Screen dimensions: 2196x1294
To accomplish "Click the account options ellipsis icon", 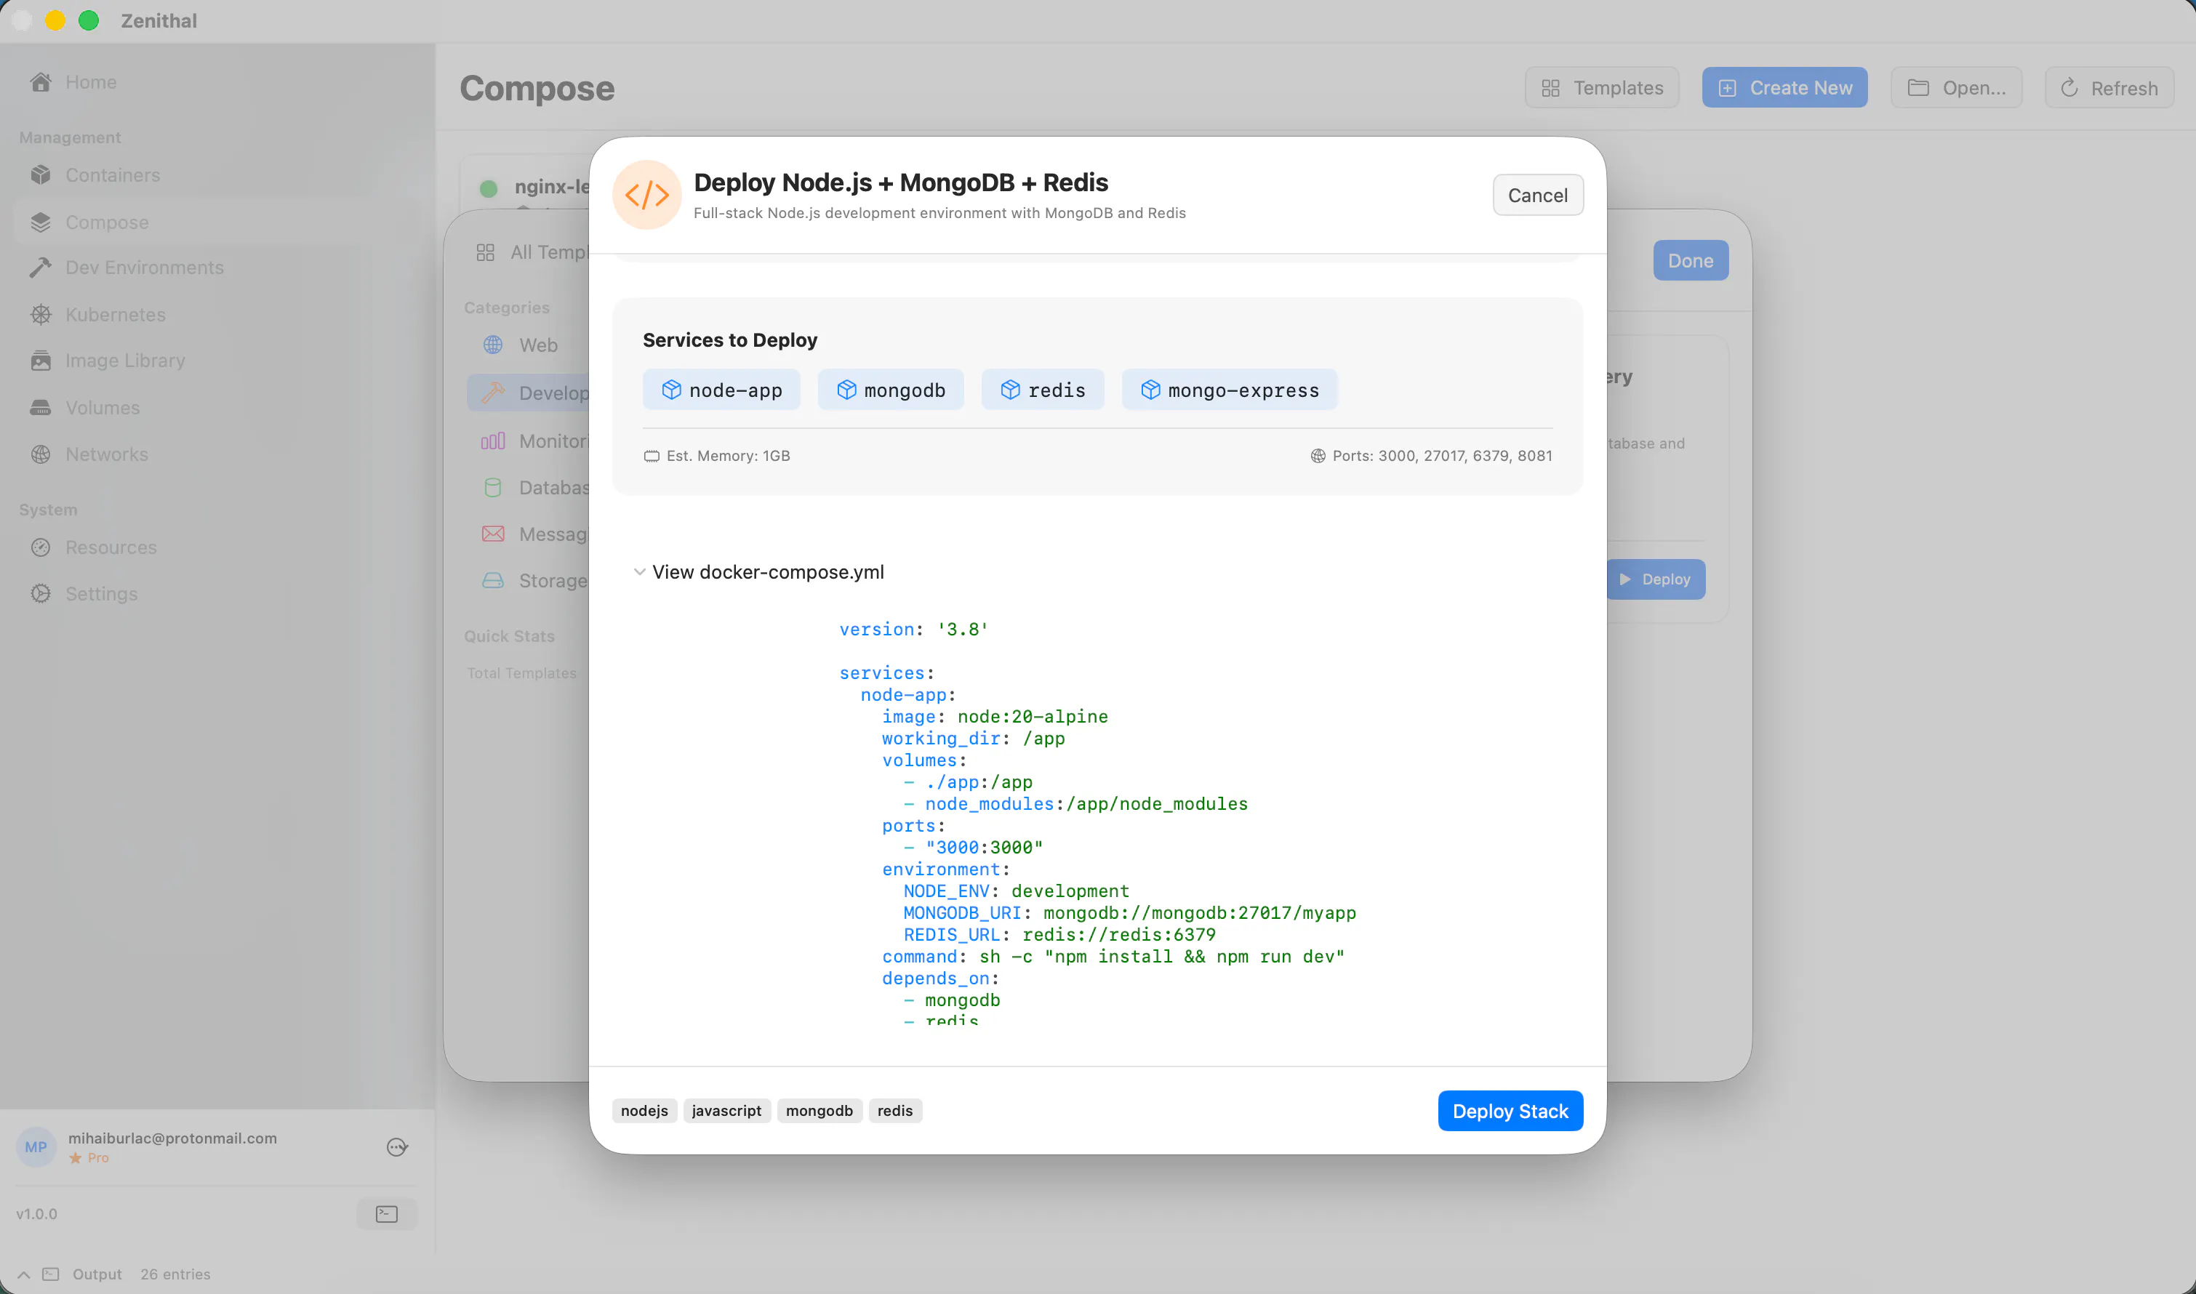I will (397, 1147).
